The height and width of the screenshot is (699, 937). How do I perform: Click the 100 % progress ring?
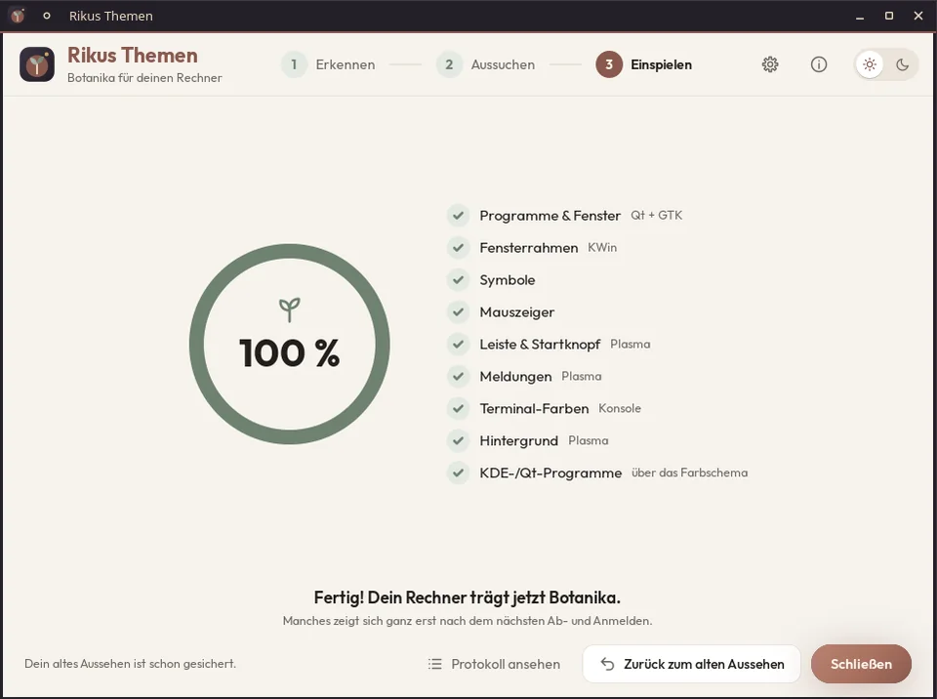click(x=290, y=344)
